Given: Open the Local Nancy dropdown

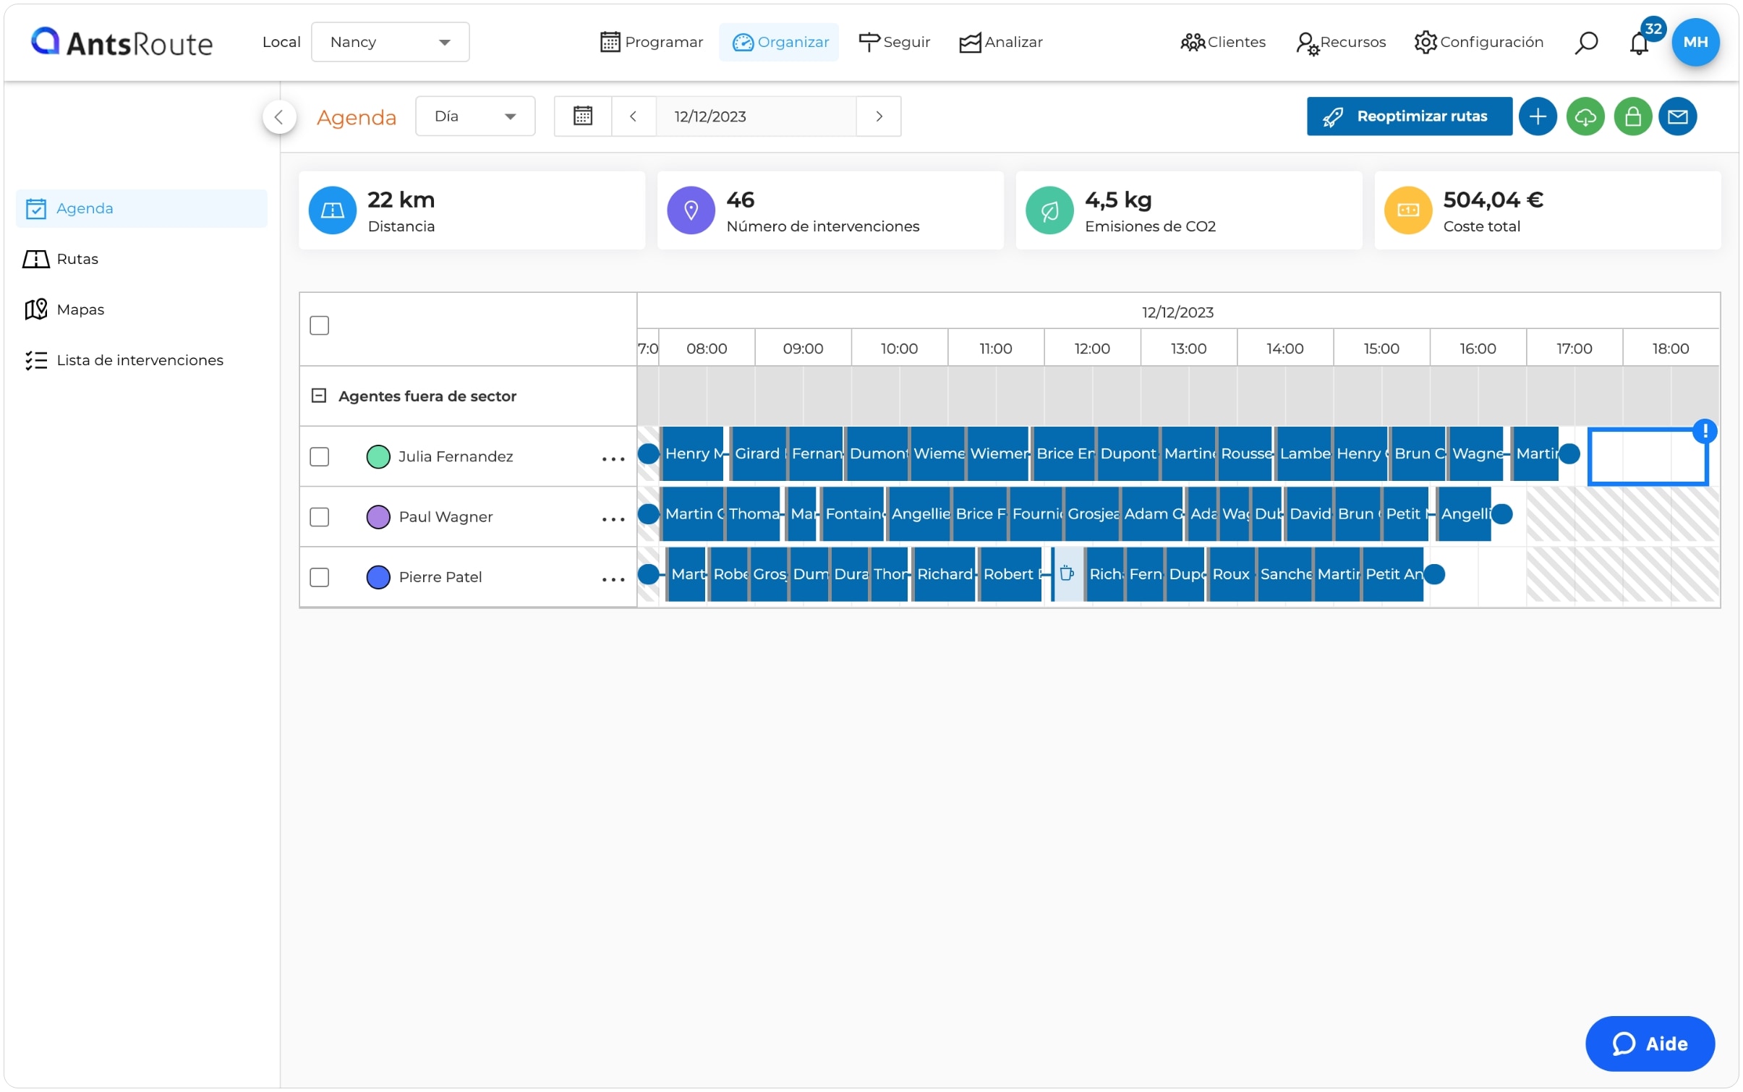Looking at the screenshot, I should (390, 42).
